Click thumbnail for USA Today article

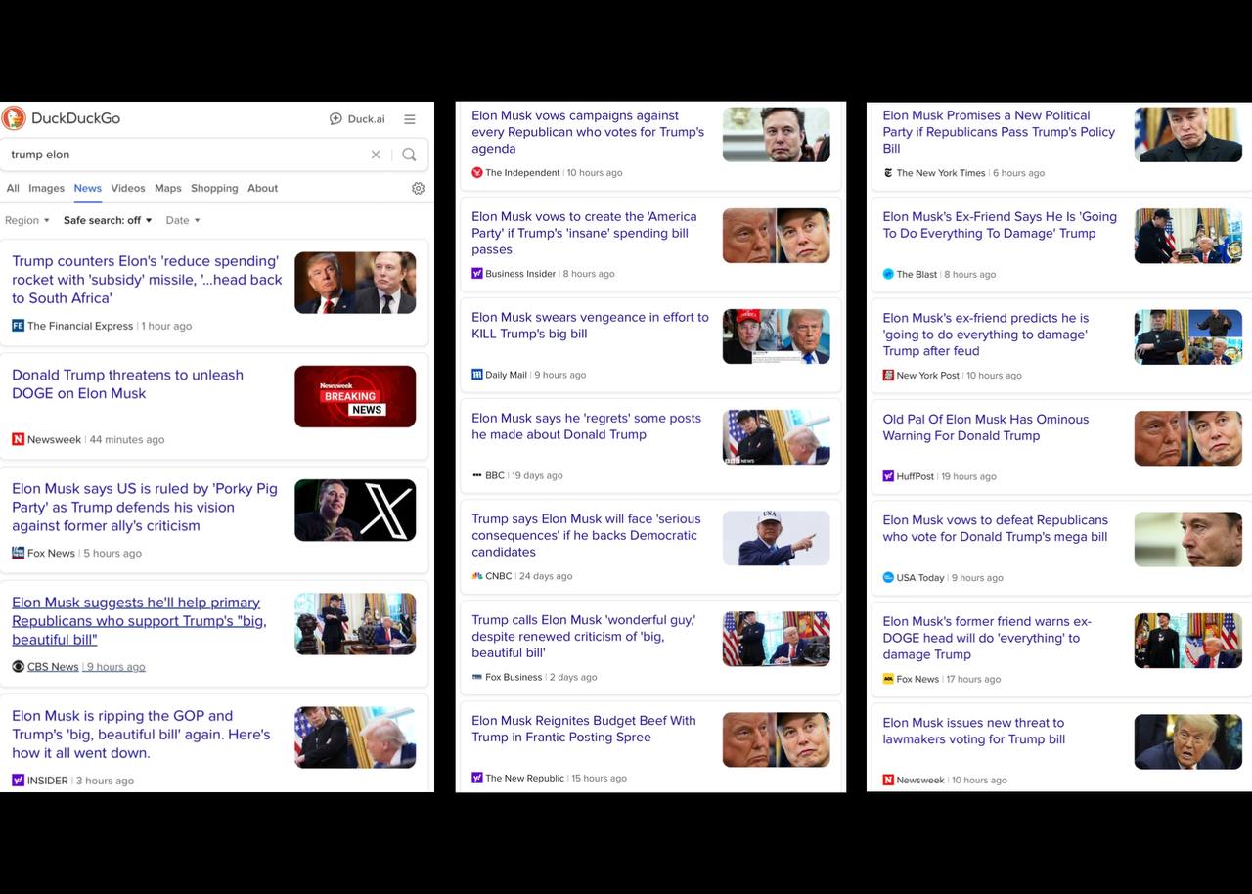(1188, 539)
